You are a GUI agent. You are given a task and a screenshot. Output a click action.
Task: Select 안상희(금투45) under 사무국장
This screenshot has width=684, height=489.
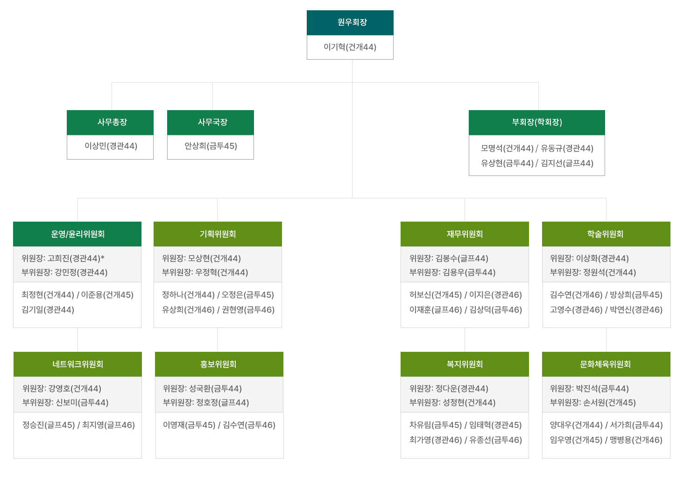211,146
